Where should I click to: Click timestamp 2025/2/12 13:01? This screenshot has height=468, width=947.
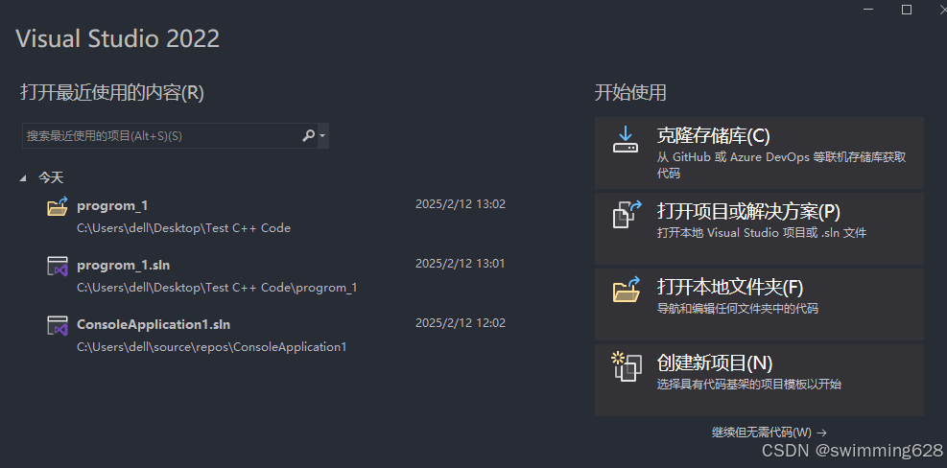tap(461, 264)
